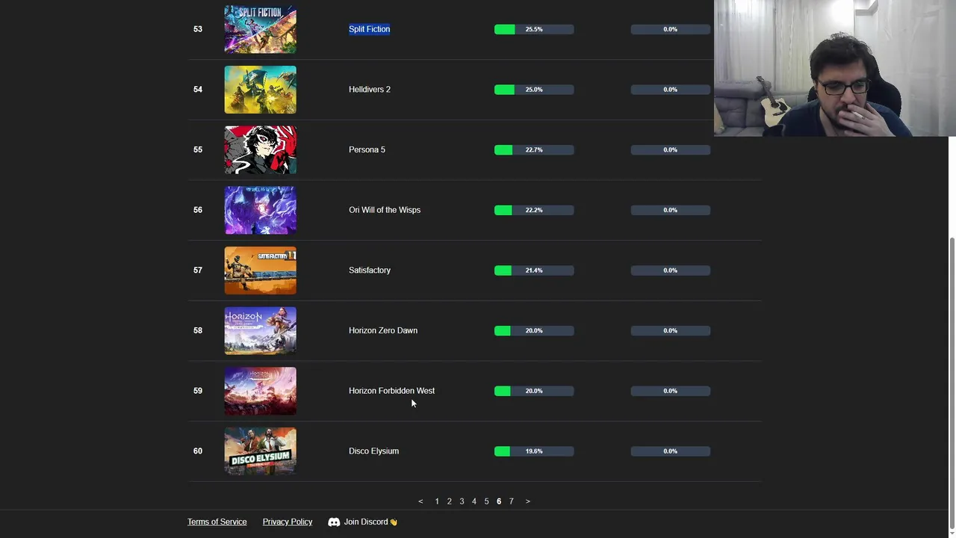The height and width of the screenshot is (538, 956).
Task: Click the scrollbar down arrow
Action: coord(951,533)
